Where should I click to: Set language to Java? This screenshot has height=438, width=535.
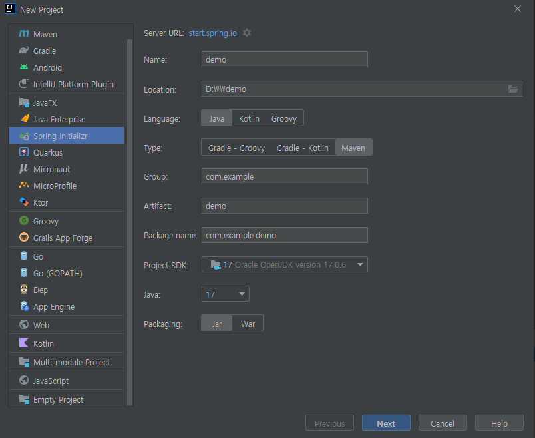pyautogui.click(x=217, y=118)
